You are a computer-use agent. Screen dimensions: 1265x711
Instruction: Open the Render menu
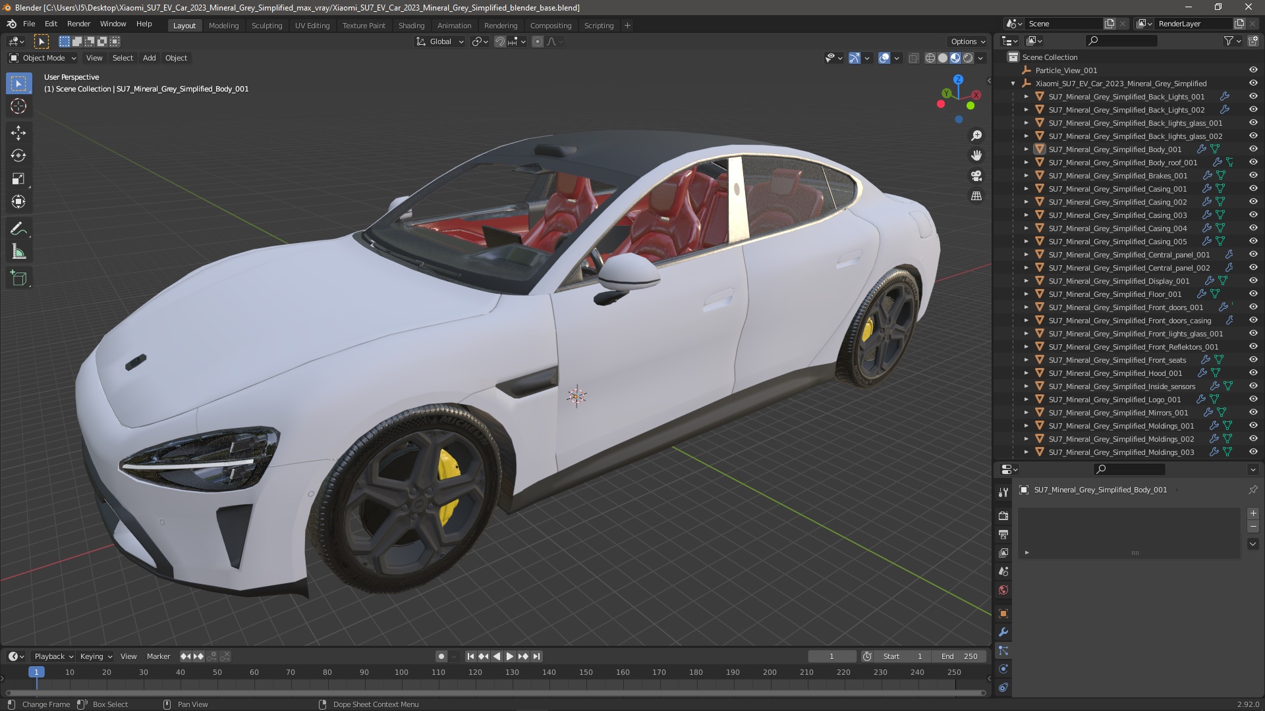coord(78,24)
